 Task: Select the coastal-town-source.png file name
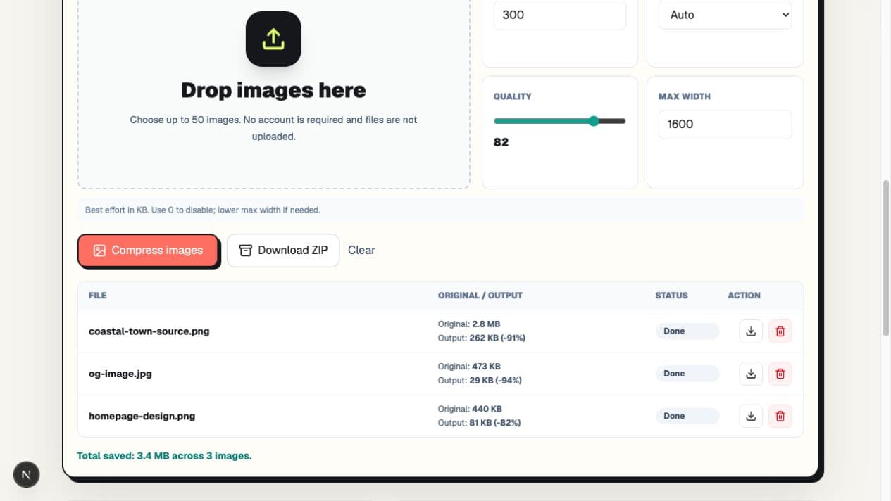click(x=149, y=331)
